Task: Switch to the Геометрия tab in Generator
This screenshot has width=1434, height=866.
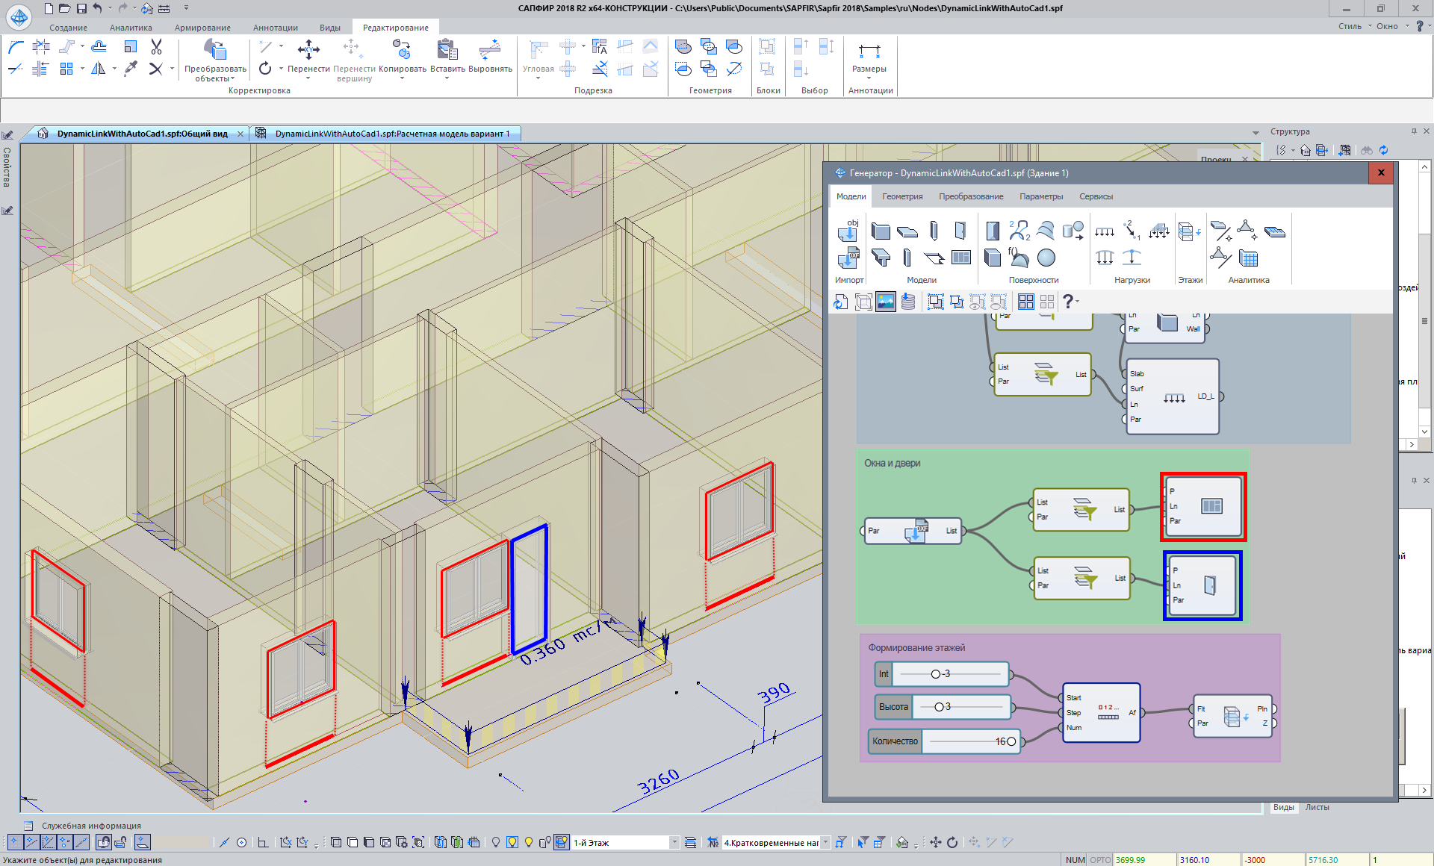Action: (902, 196)
